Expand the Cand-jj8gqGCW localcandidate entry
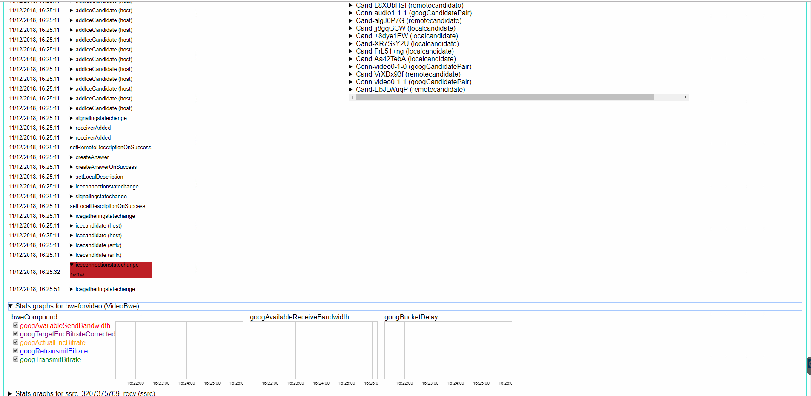 point(351,28)
